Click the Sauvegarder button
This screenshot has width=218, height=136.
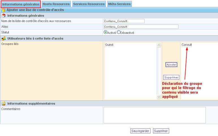click(x=140, y=131)
